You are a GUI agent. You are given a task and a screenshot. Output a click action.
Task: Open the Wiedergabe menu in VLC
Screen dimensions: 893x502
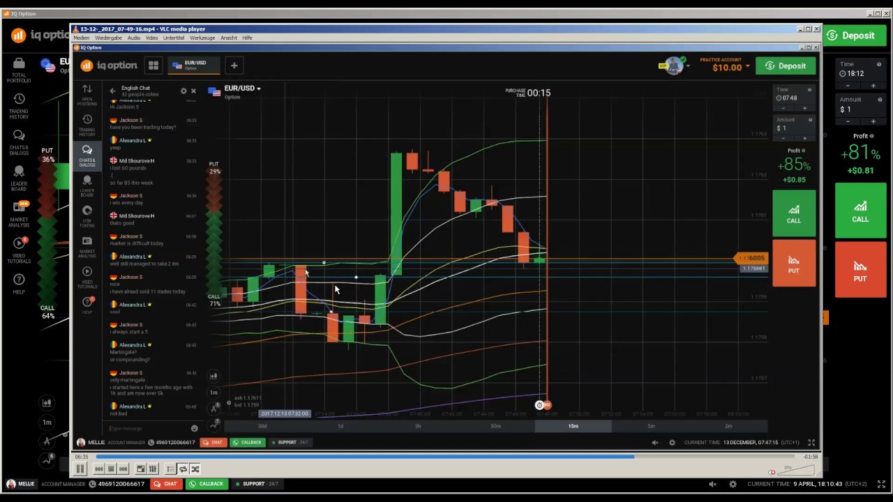pos(108,38)
